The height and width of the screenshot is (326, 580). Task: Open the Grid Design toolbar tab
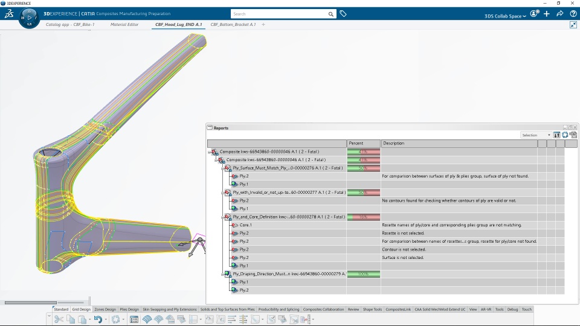(x=81, y=309)
